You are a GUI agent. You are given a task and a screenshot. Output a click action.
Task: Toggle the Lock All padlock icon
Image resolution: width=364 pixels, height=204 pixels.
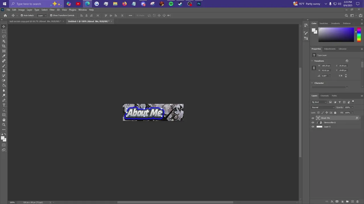pos(335,112)
